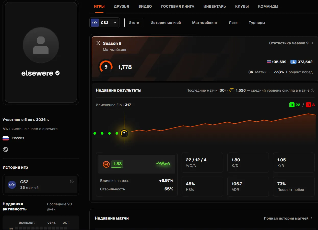Click the 106.7 ADR stat card
Viewport: 318px width, 230px height.
pos(248,186)
